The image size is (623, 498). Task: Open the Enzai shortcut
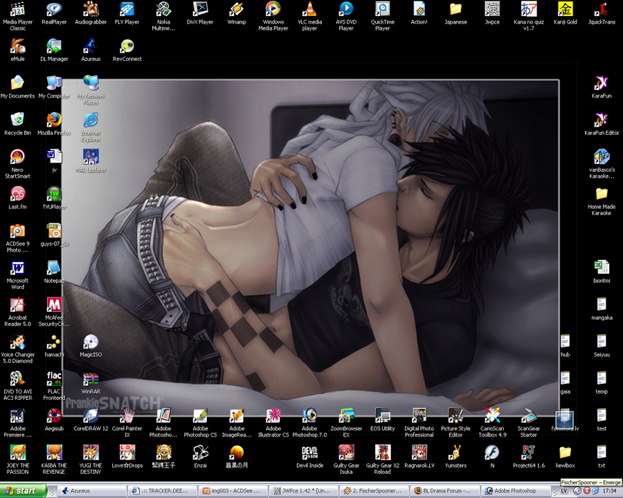200,456
